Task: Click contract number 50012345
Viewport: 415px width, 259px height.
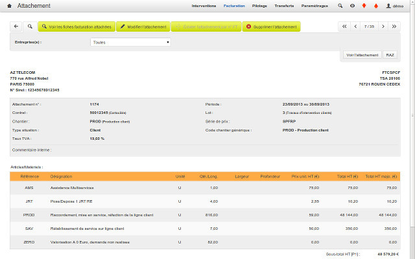Action: pyautogui.click(x=99, y=113)
